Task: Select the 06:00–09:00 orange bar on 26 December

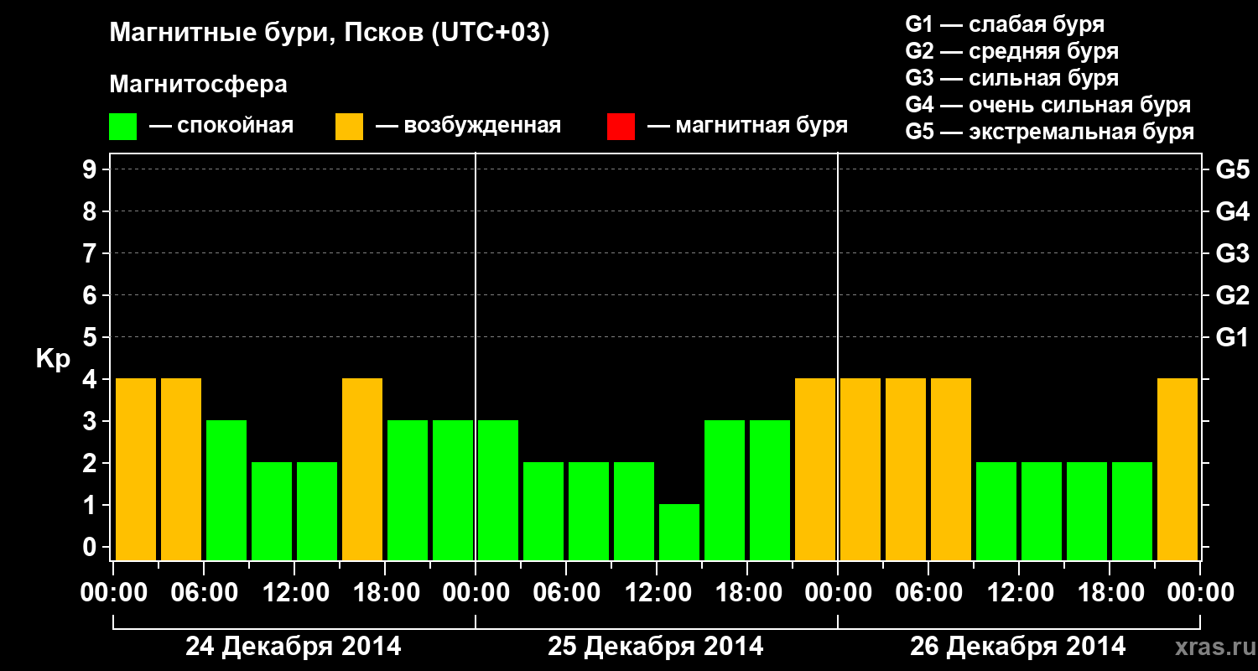Action: click(x=951, y=469)
